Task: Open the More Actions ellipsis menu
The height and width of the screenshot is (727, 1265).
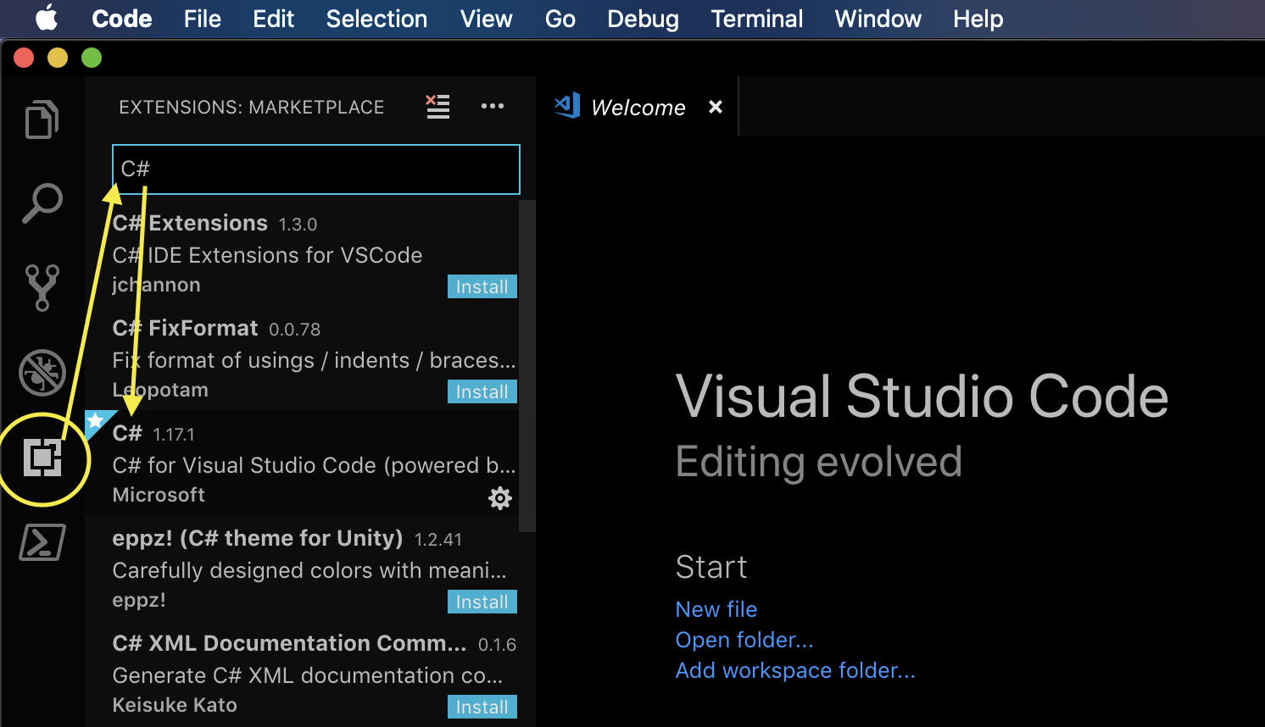Action: click(x=493, y=107)
